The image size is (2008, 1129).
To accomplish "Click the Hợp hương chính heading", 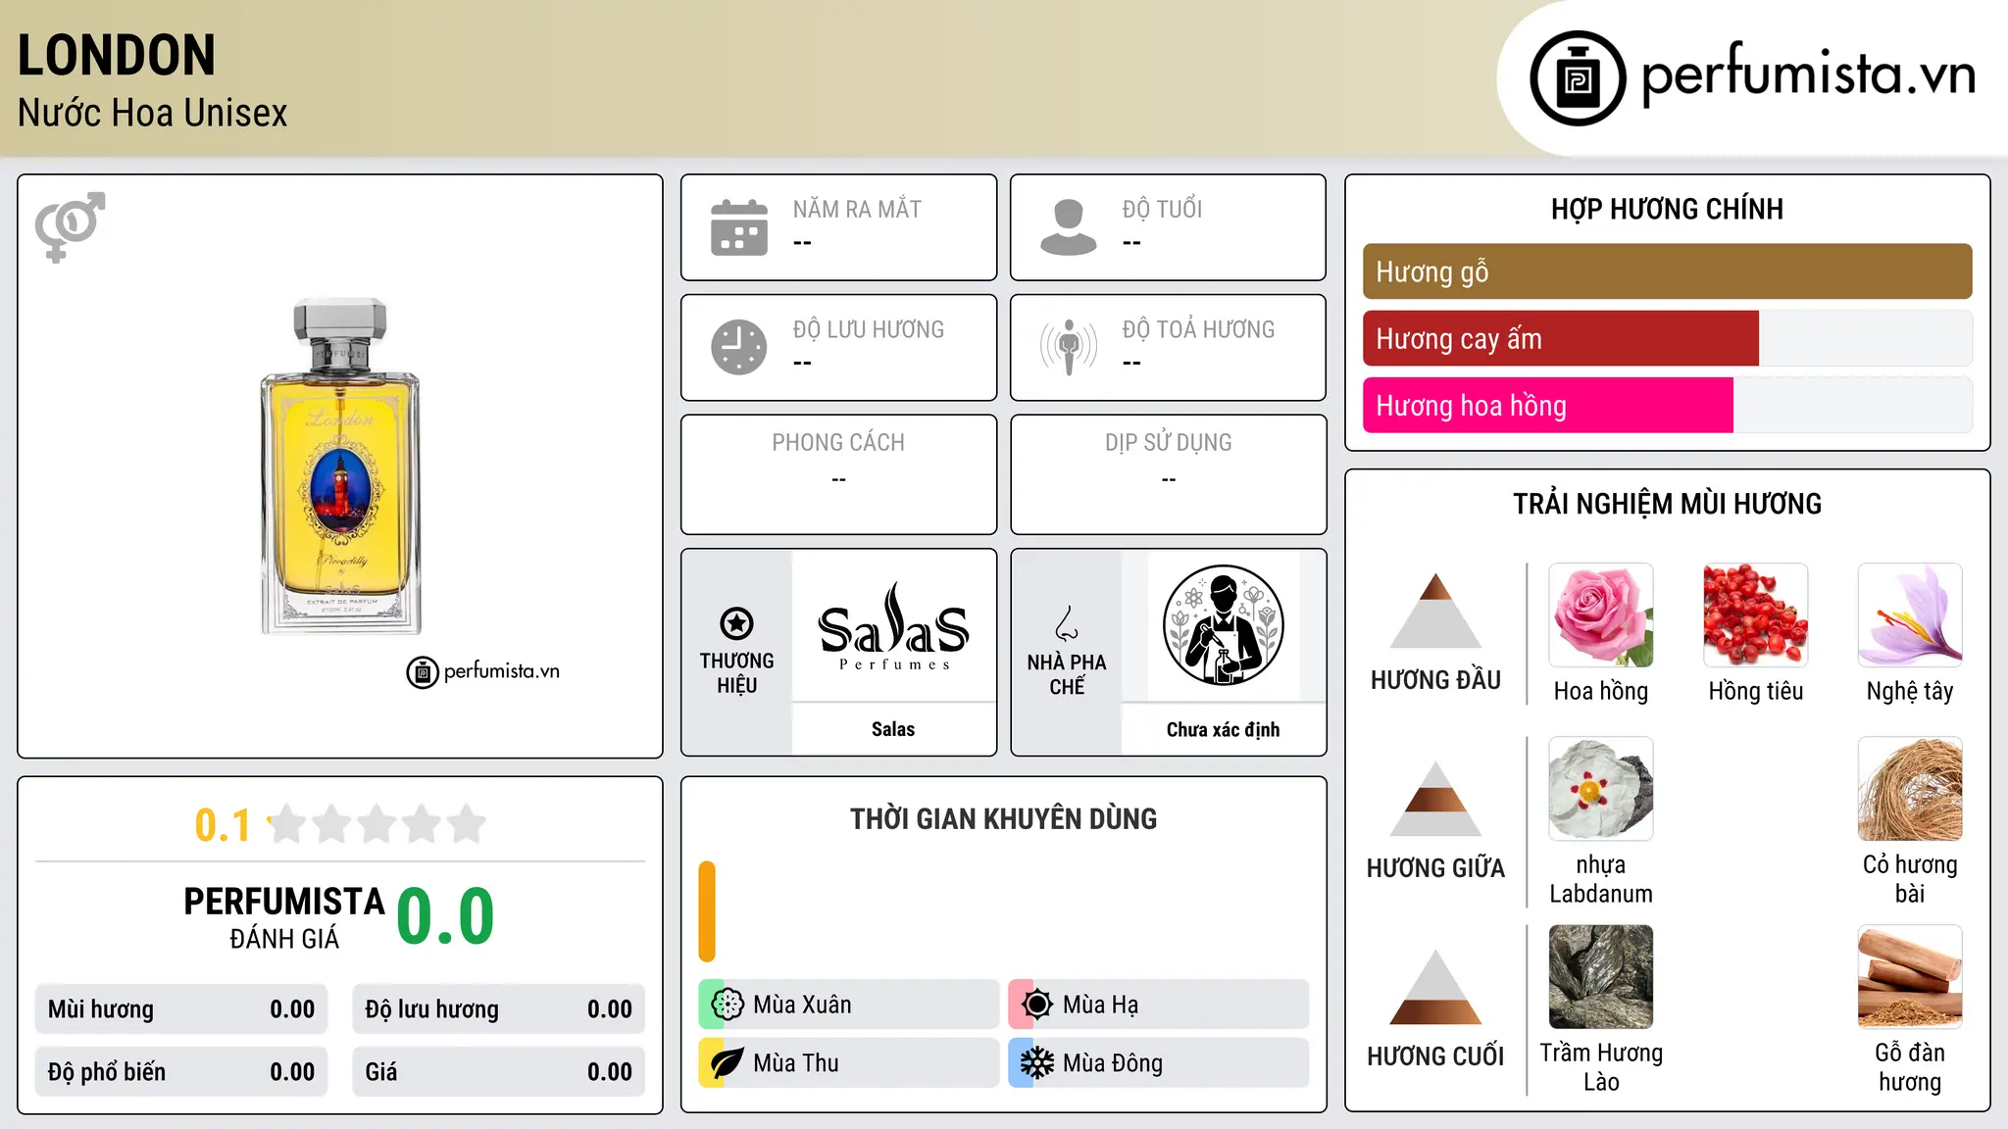I will pos(1667,209).
